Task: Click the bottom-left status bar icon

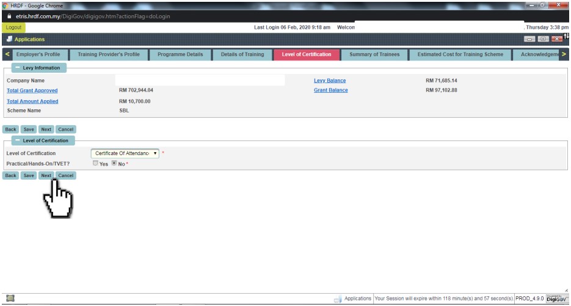Action: (10, 299)
